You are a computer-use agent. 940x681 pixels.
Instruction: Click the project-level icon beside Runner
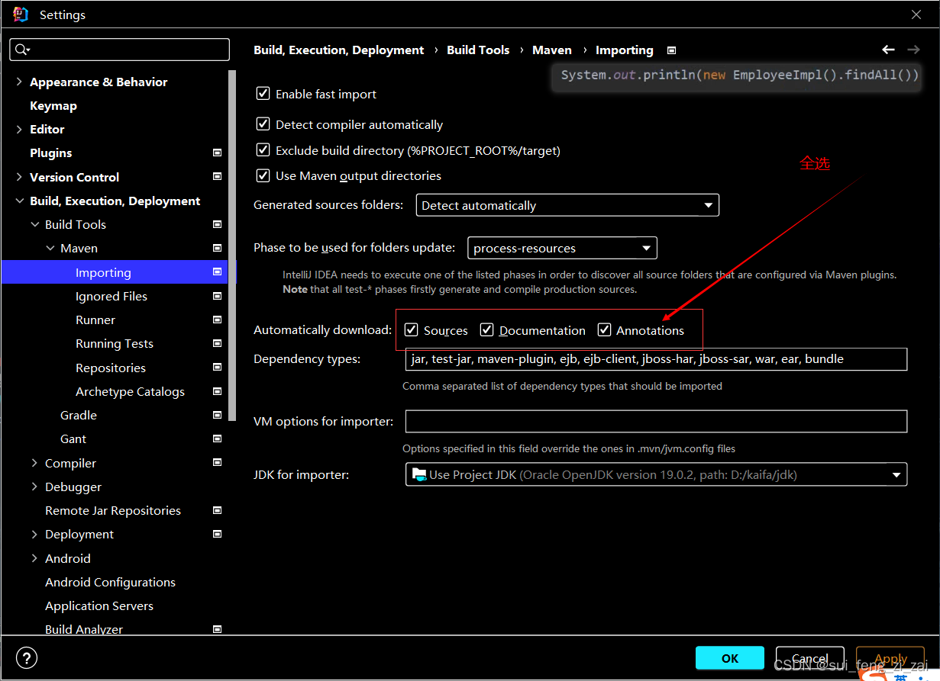pos(217,320)
